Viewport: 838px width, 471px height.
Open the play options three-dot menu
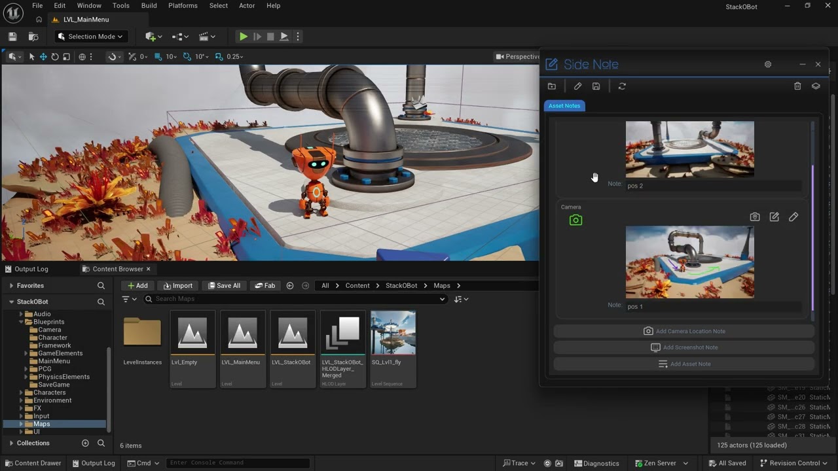pyautogui.click(x=298, y=37)
